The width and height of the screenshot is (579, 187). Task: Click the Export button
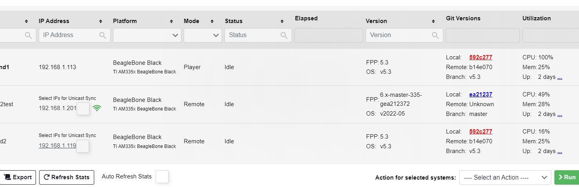(x=18, y=177)
